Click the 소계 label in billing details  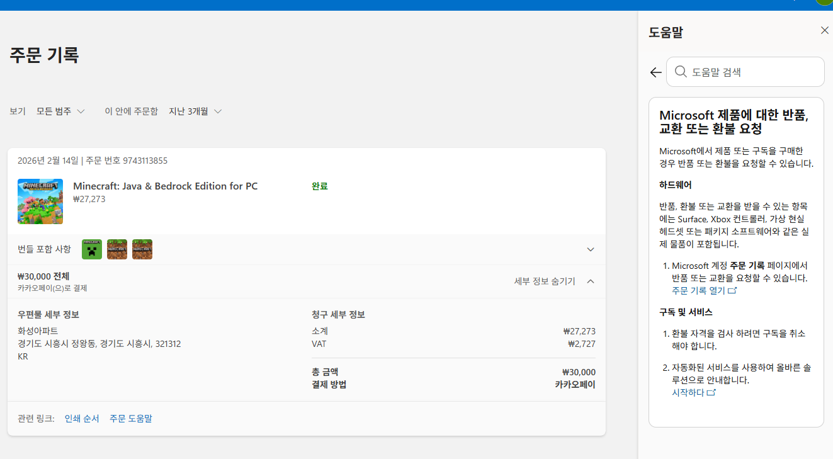(320, 331)
